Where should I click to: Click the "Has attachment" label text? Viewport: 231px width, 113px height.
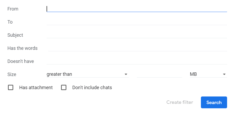(36, 88)
